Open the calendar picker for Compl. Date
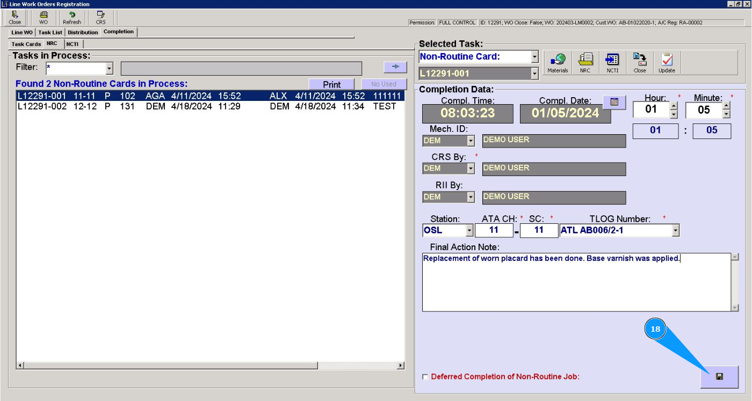Screen dimensions: 752x401 (x=614, y=101)
